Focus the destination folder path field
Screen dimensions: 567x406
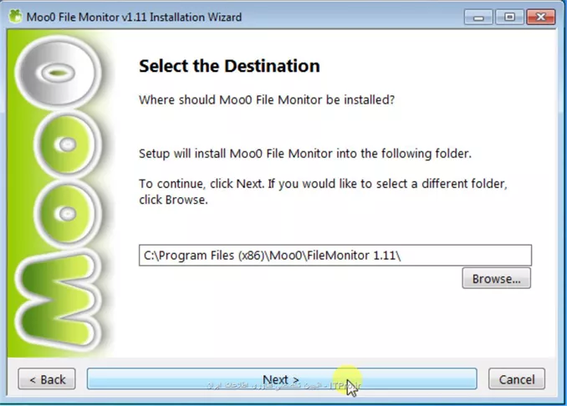tap(335, 256)
